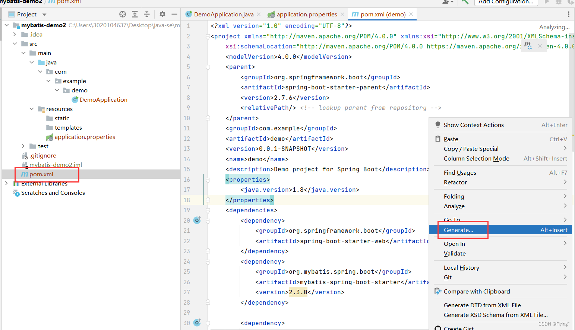
Task: Hide the Project tool window
Action: tap(174, 14)
